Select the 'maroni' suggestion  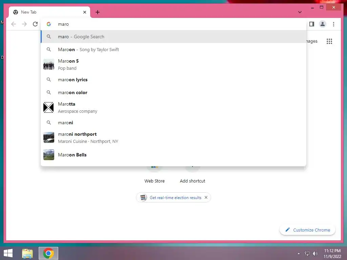(x=173, y=123)
